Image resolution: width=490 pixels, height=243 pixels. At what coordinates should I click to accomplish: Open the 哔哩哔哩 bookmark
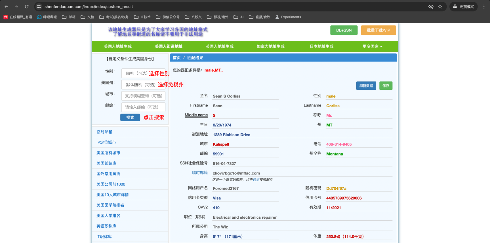click(47, 17)
